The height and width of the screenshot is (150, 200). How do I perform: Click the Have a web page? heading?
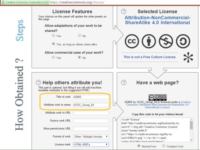point(157,83)
